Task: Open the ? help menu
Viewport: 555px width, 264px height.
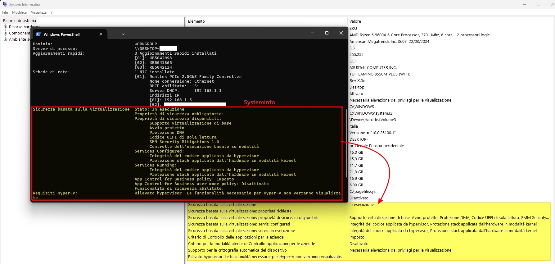Action: (x=52, y=12)
